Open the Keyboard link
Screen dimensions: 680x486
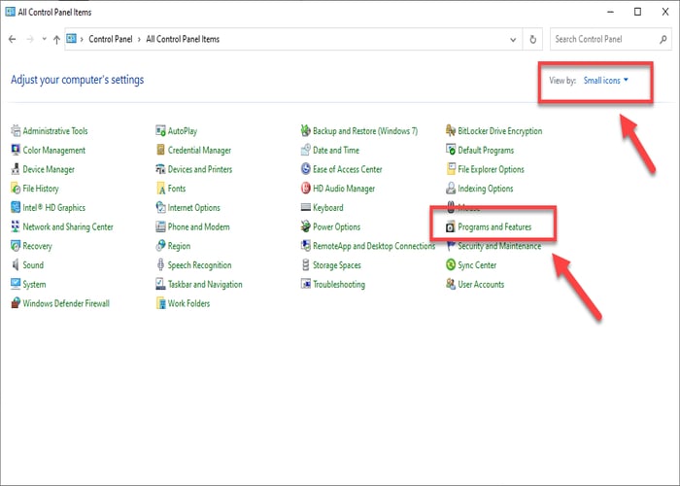tap(328, 207)
